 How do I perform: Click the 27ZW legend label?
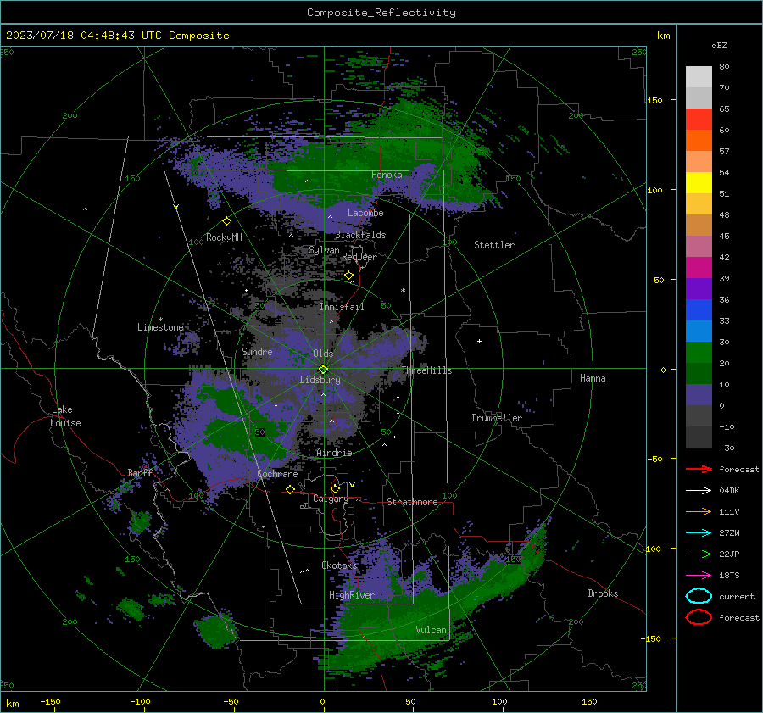729,533
